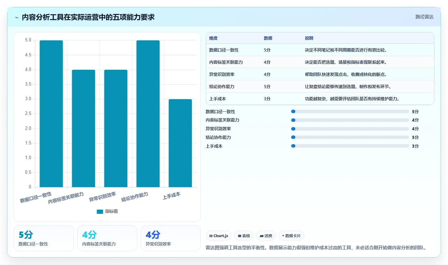Click the Chart.js tag
Image resolution: width=448 pixels, height=265 pixels.
coord(218,236)
